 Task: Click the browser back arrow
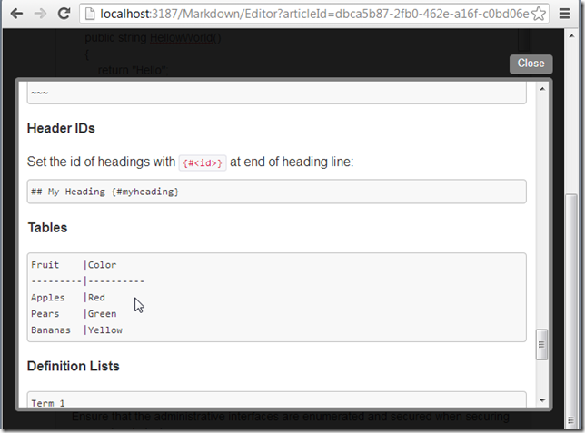[x=15, y=14]
